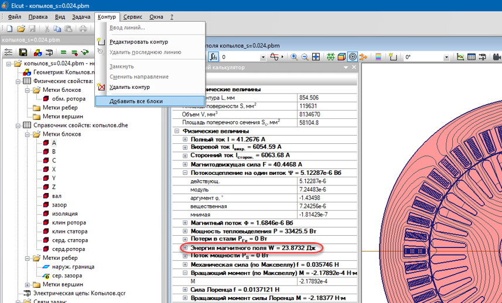Screen dimensions: 502x303
Task: Click the save floppy disk icon in project panel
Action: coord(23,53)
